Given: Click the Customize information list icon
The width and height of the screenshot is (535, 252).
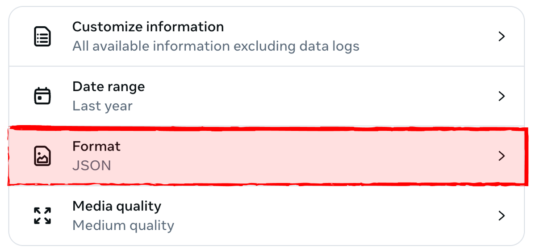Looking at the screenshot, I should [42, 37].
